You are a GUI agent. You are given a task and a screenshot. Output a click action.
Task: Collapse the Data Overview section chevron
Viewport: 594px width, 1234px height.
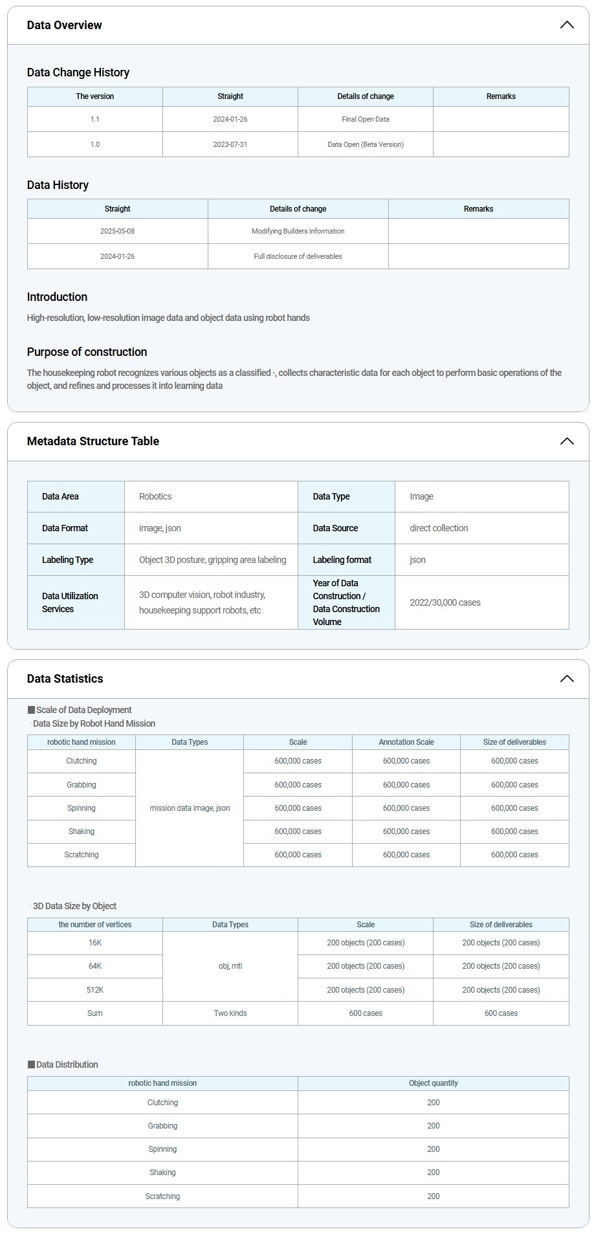tap(566, 25)
